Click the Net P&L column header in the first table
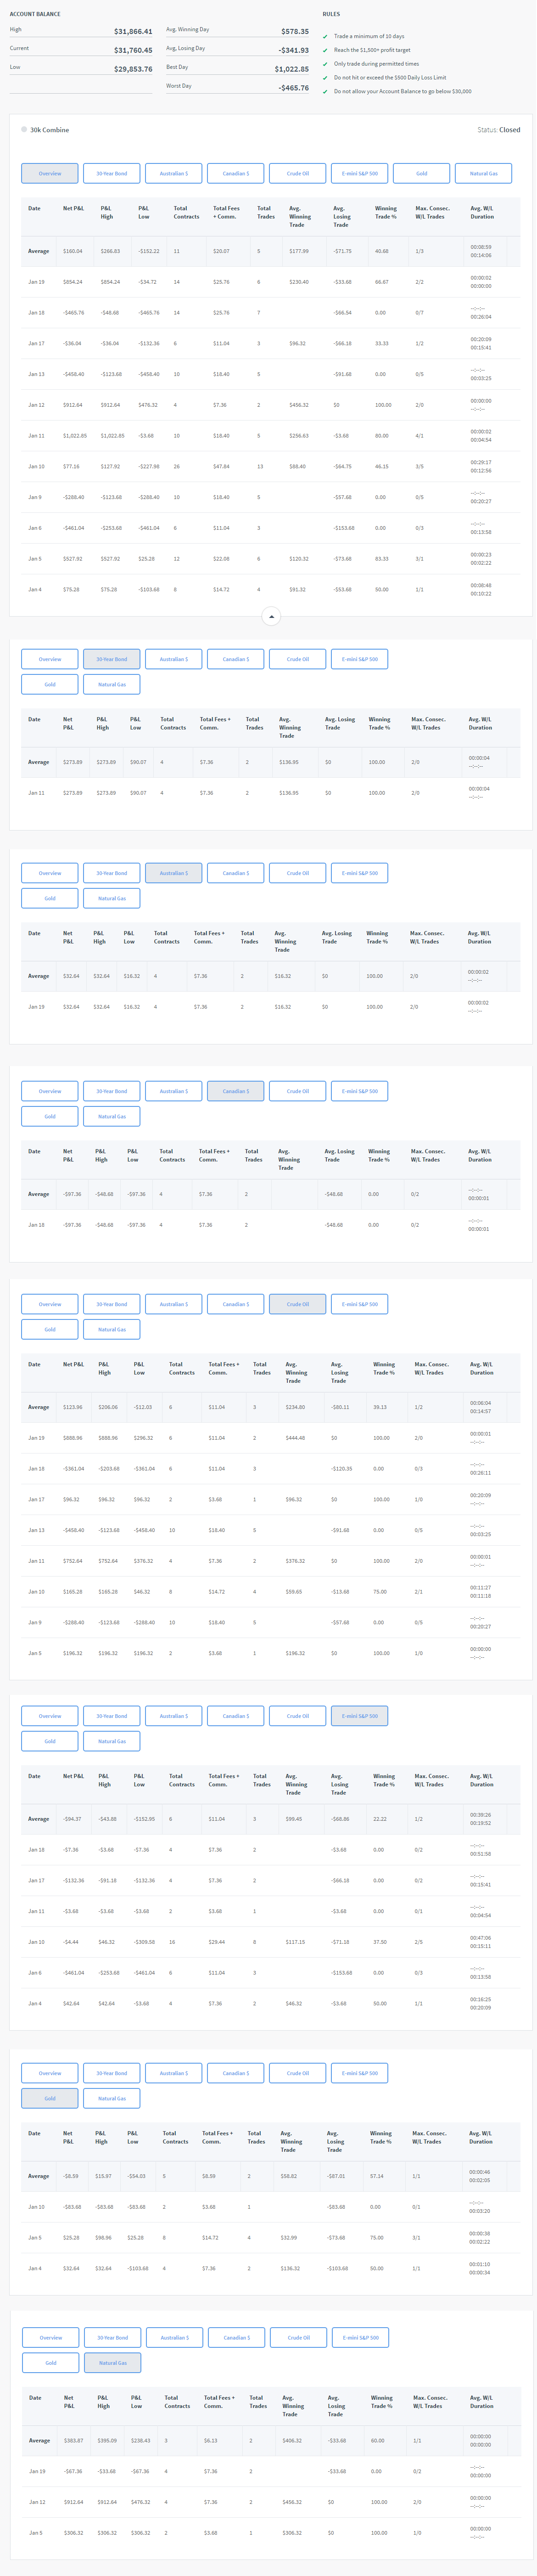This screenshot has width=537, height=2576. [73, 208]
